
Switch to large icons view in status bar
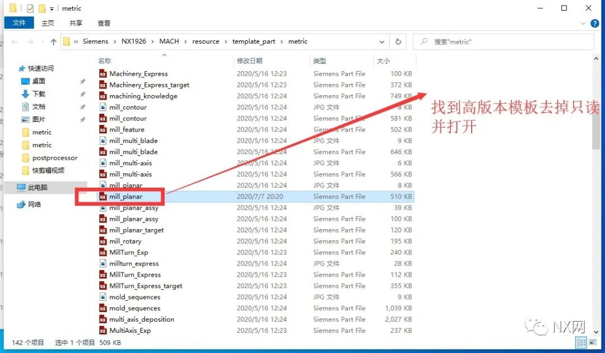point(593,342)
